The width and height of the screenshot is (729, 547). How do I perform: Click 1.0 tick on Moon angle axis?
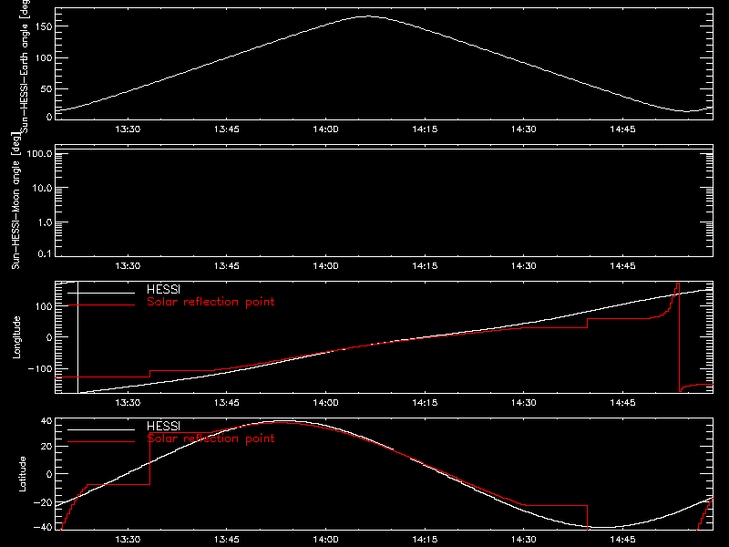45,222
